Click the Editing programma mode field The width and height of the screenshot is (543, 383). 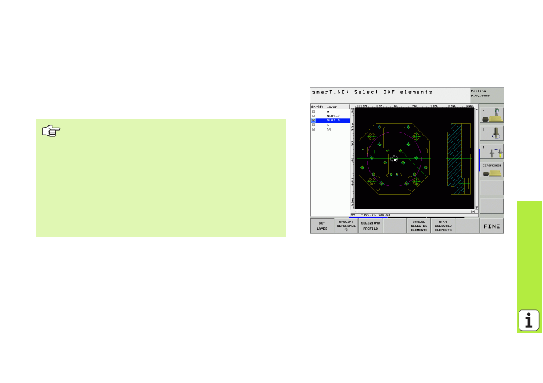coord(487,95)
